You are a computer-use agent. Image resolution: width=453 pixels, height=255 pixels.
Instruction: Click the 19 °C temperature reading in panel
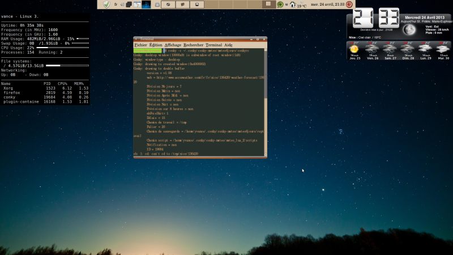[x=302, y=5]
